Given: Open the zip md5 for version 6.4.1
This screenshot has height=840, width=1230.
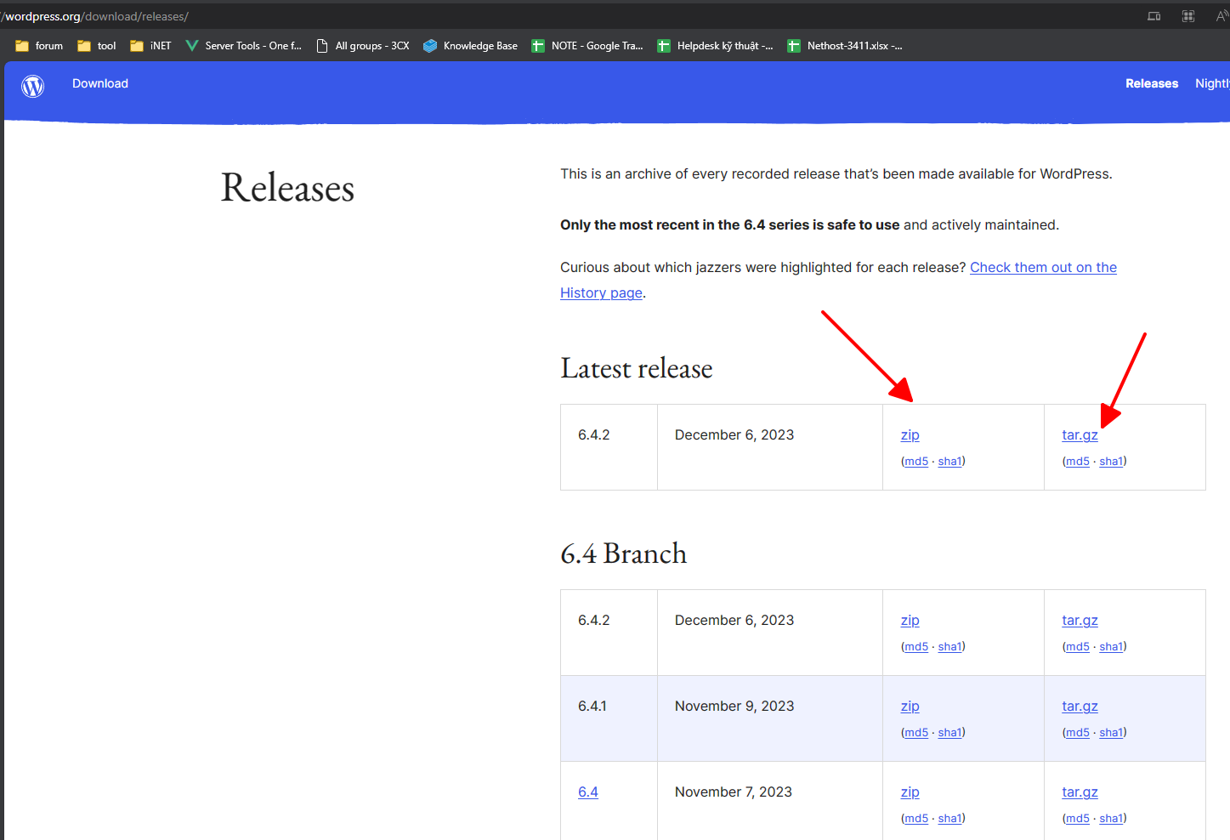Looking at the screenshot, I should (x=916, y=733).
